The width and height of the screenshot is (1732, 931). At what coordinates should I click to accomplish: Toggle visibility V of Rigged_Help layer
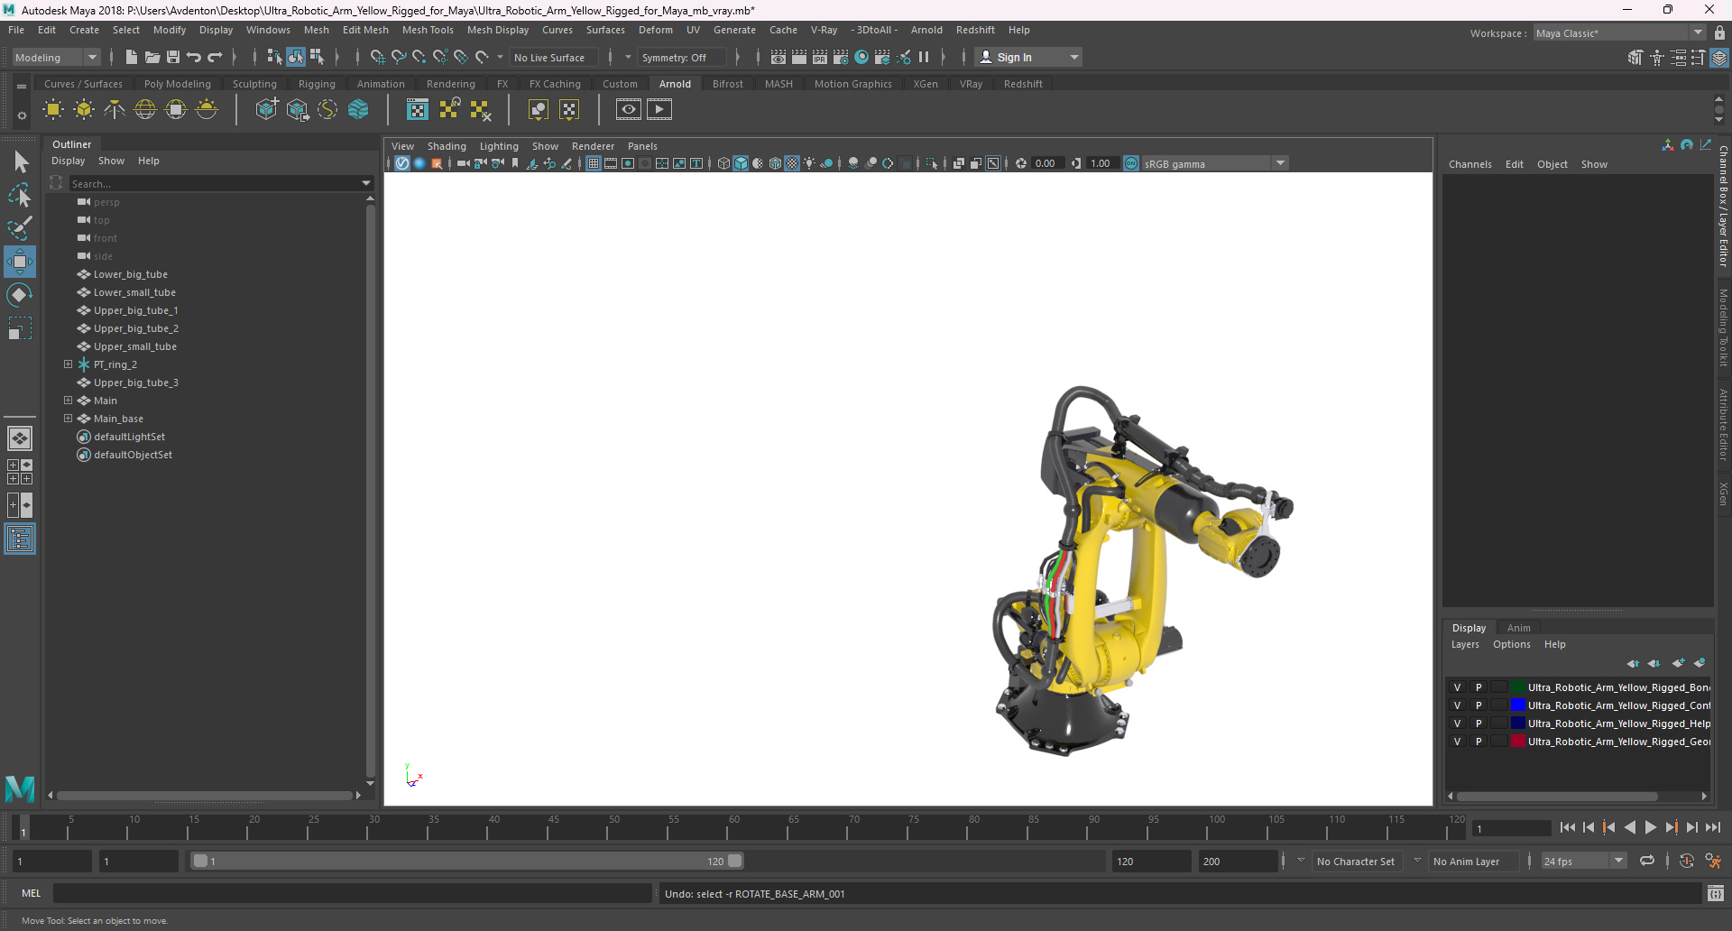(1457, 724)
